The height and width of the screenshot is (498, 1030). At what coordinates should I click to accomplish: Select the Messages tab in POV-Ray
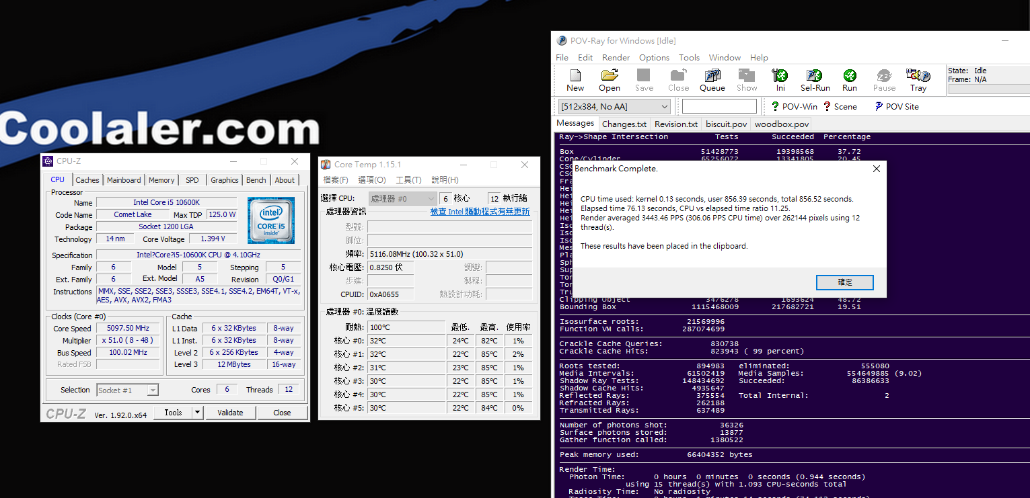point(575,123)
